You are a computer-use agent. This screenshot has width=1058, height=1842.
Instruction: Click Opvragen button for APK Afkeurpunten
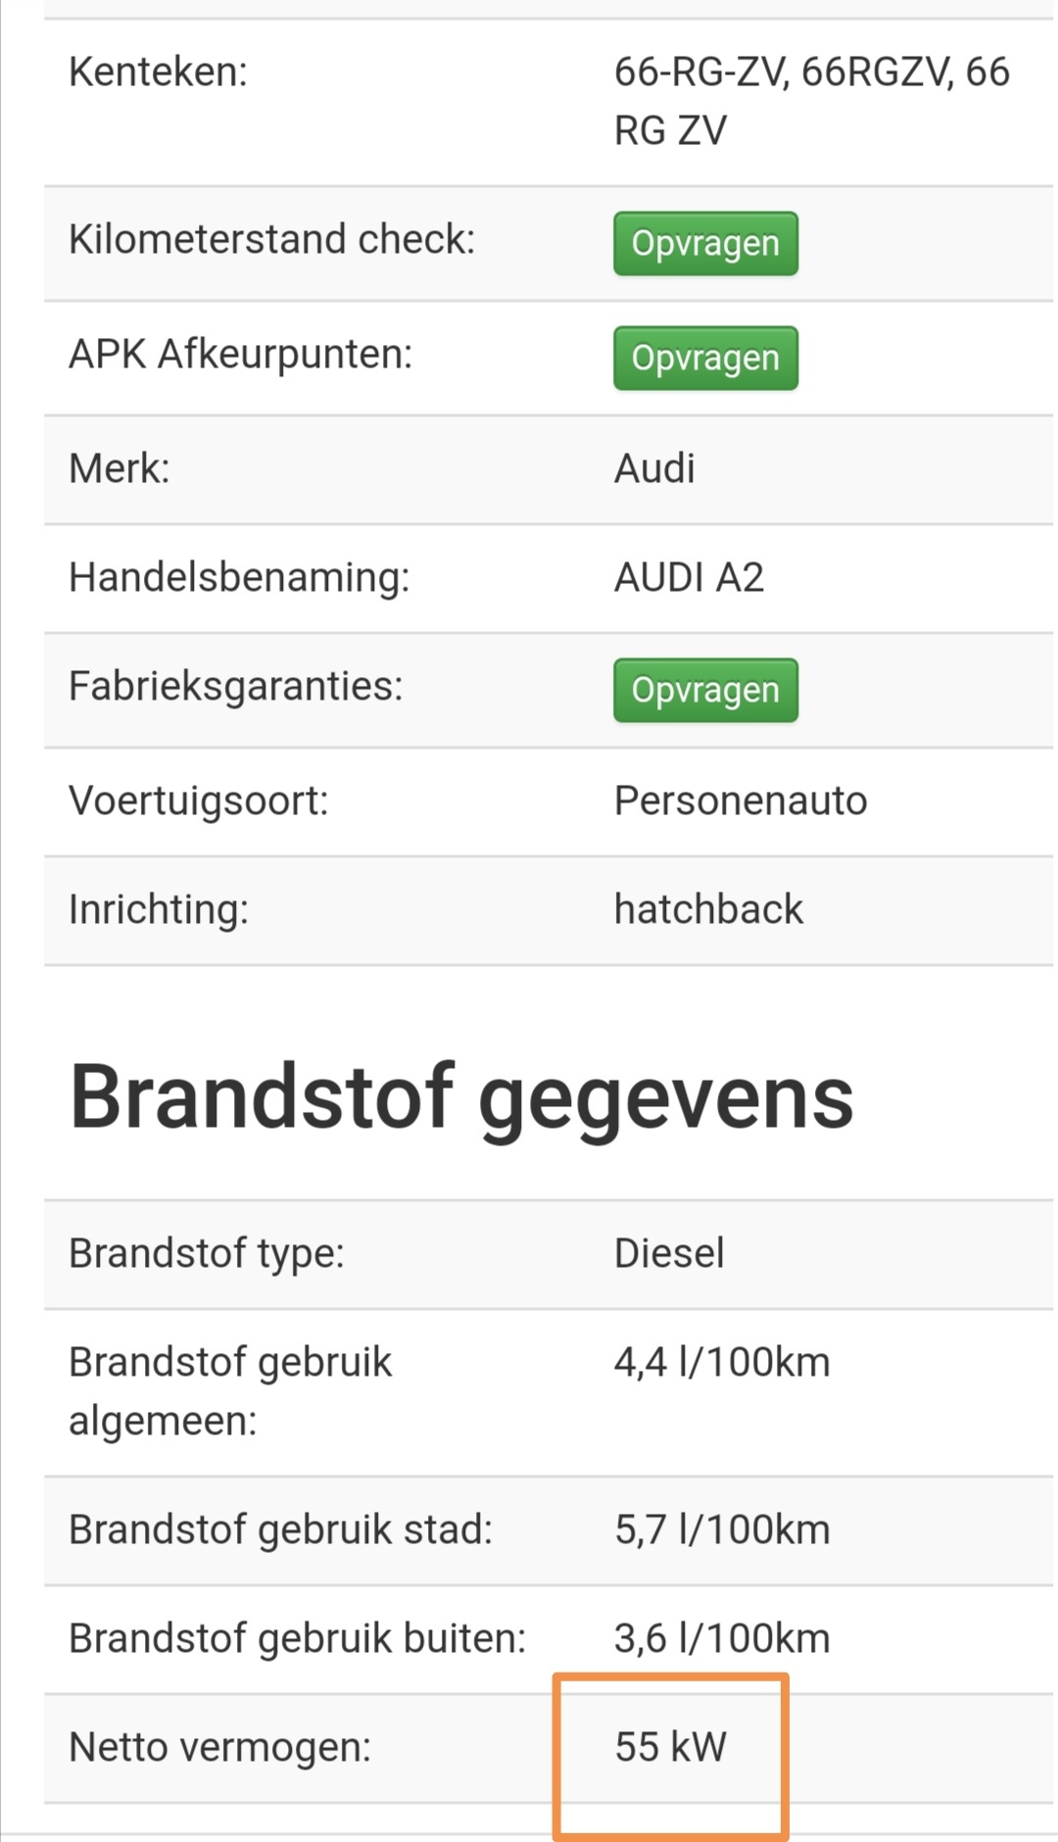click(705, 358)
